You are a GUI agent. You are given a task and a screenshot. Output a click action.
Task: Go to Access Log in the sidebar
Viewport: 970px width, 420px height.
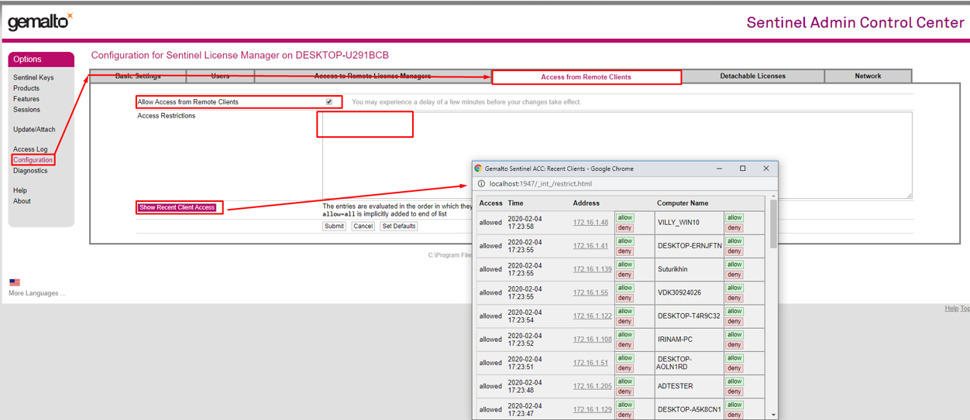[x=30, y=149]
